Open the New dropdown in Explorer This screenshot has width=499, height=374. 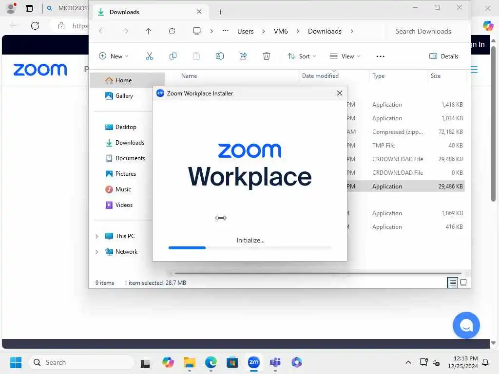coord(114,56)
